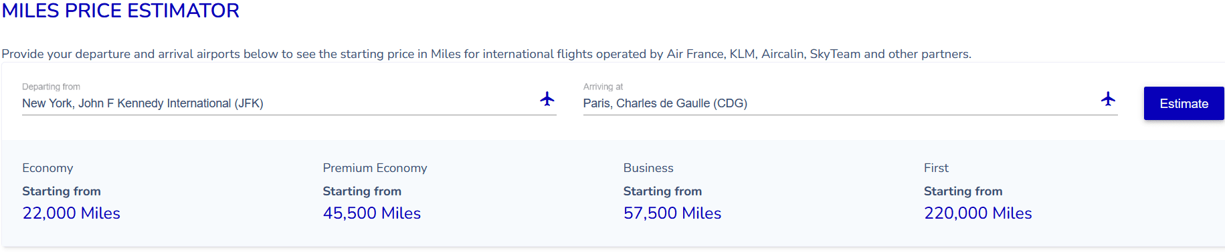The width and height of the screenshot is (1225, 252).
Task: Click the Estimate button
Action: click(1184, 103)
